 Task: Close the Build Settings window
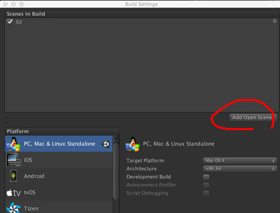coord(5,4)
